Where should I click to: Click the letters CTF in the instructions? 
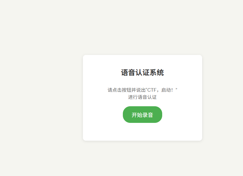pyautogui.click(x=152, y=90)
